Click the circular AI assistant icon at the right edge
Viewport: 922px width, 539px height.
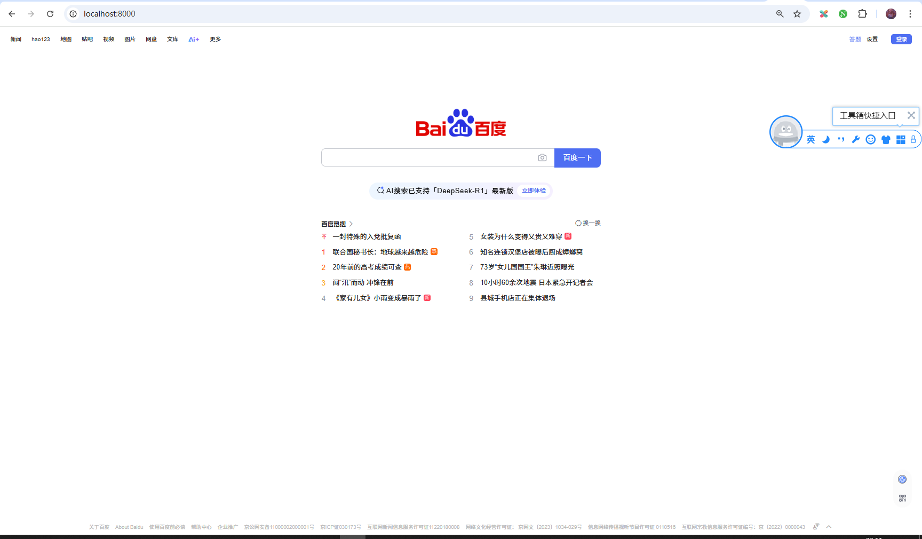coord(902,479)
